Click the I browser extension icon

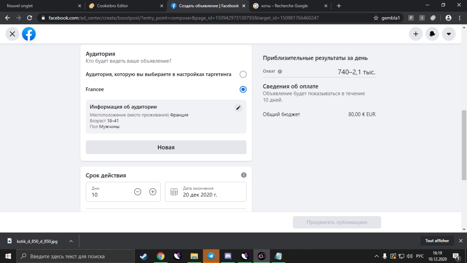[422, 17]
